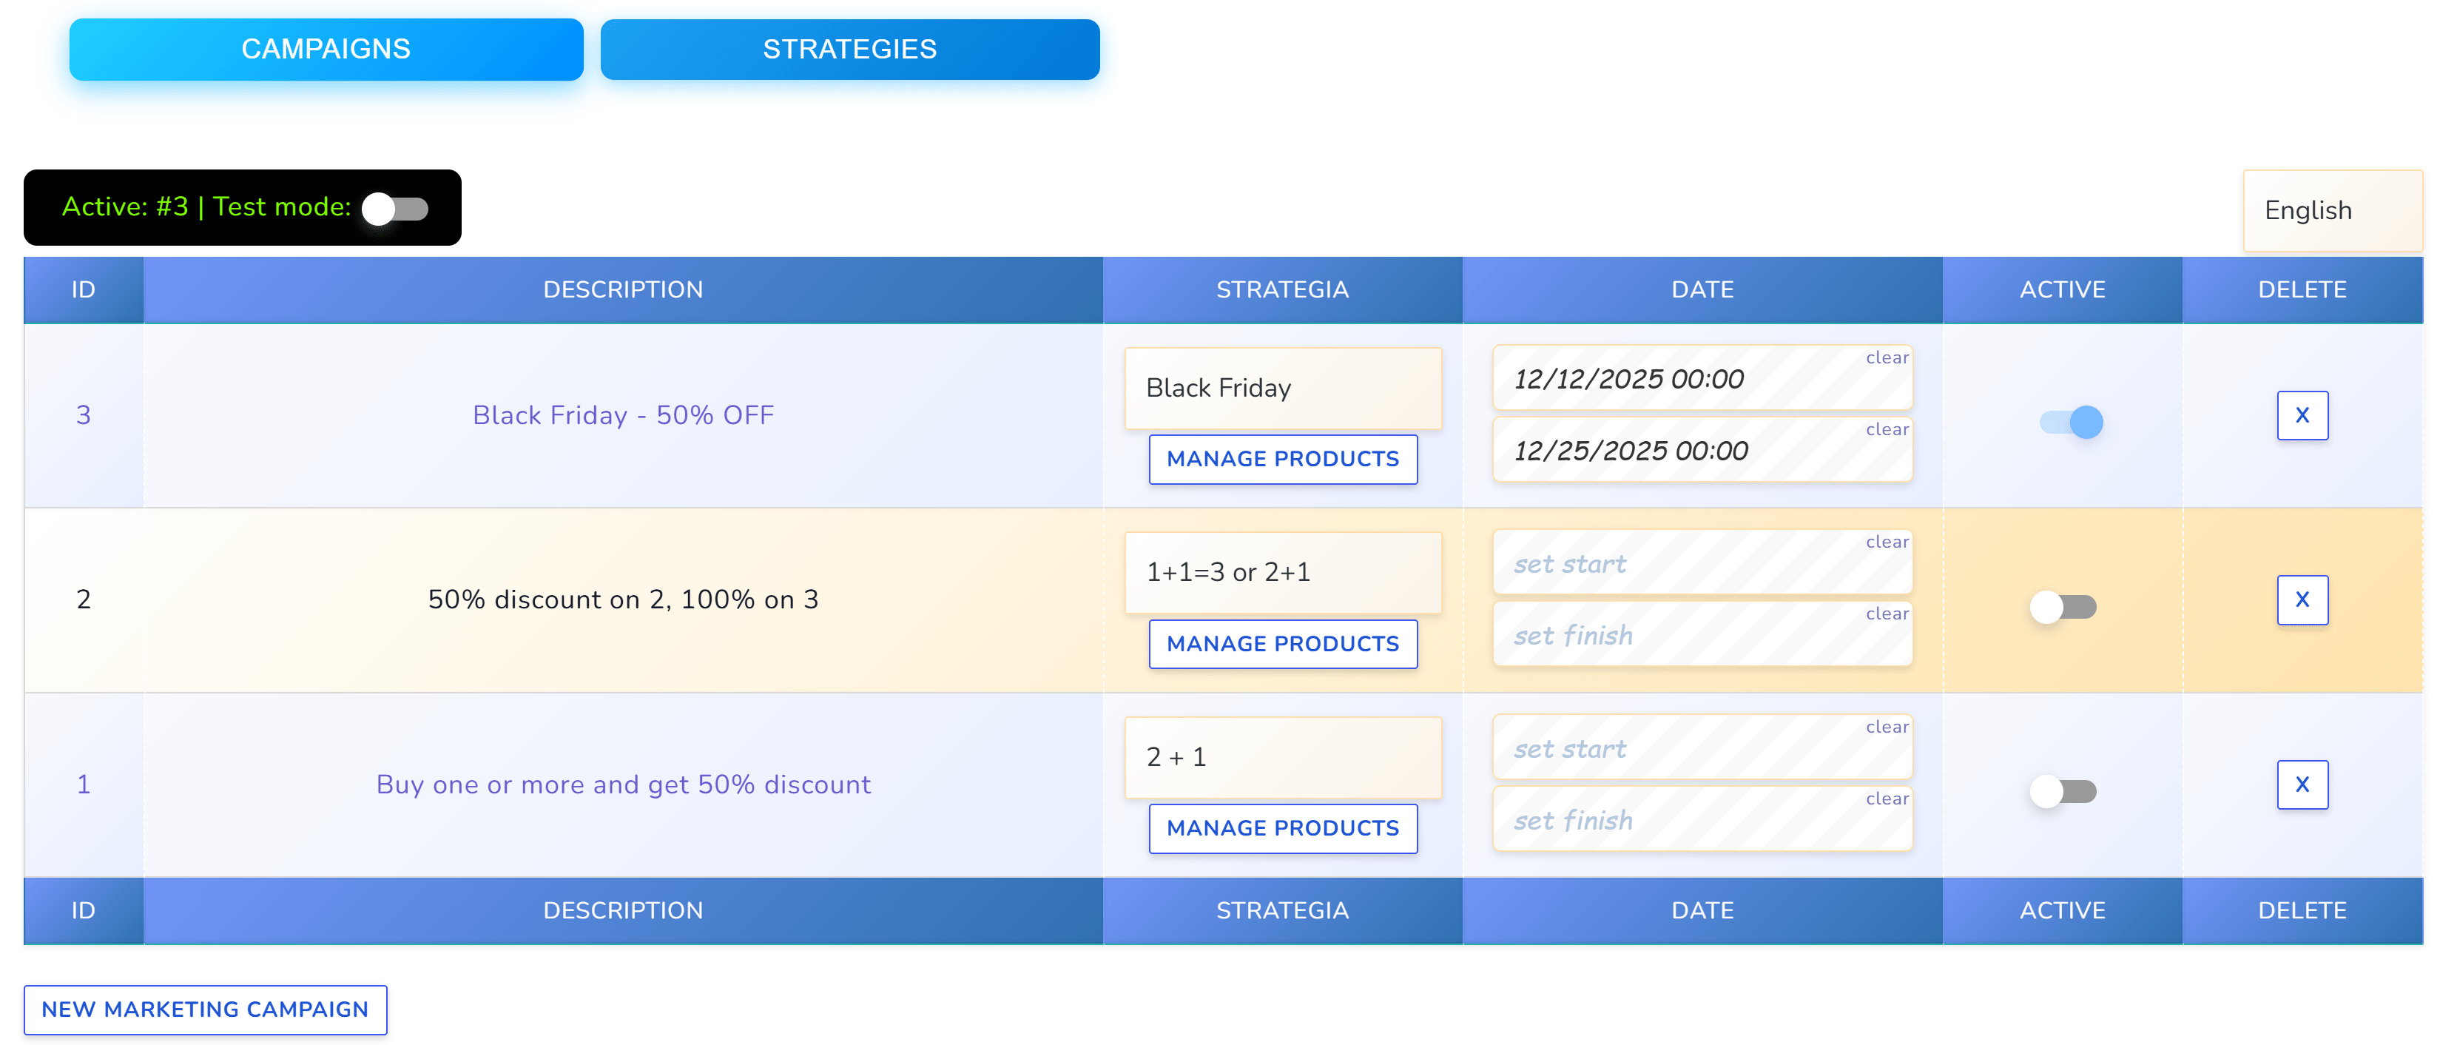Delete campaign 2 with its X button

point(2302,599)
